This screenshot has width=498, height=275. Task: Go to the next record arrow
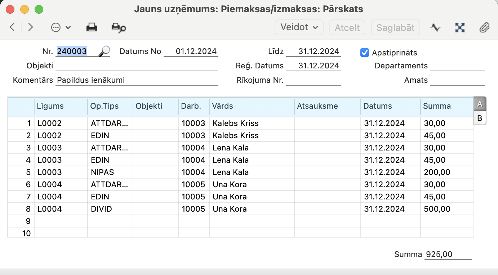click(31, 27)
